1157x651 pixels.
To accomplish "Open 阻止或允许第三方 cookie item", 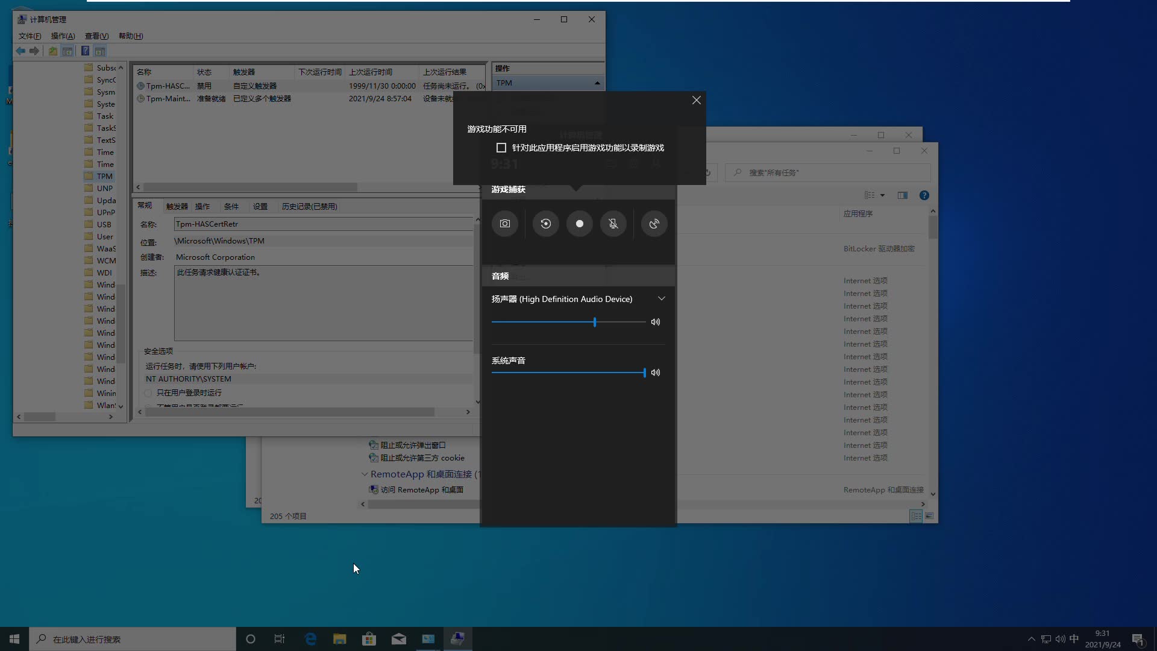I will [x=416, y=458].
